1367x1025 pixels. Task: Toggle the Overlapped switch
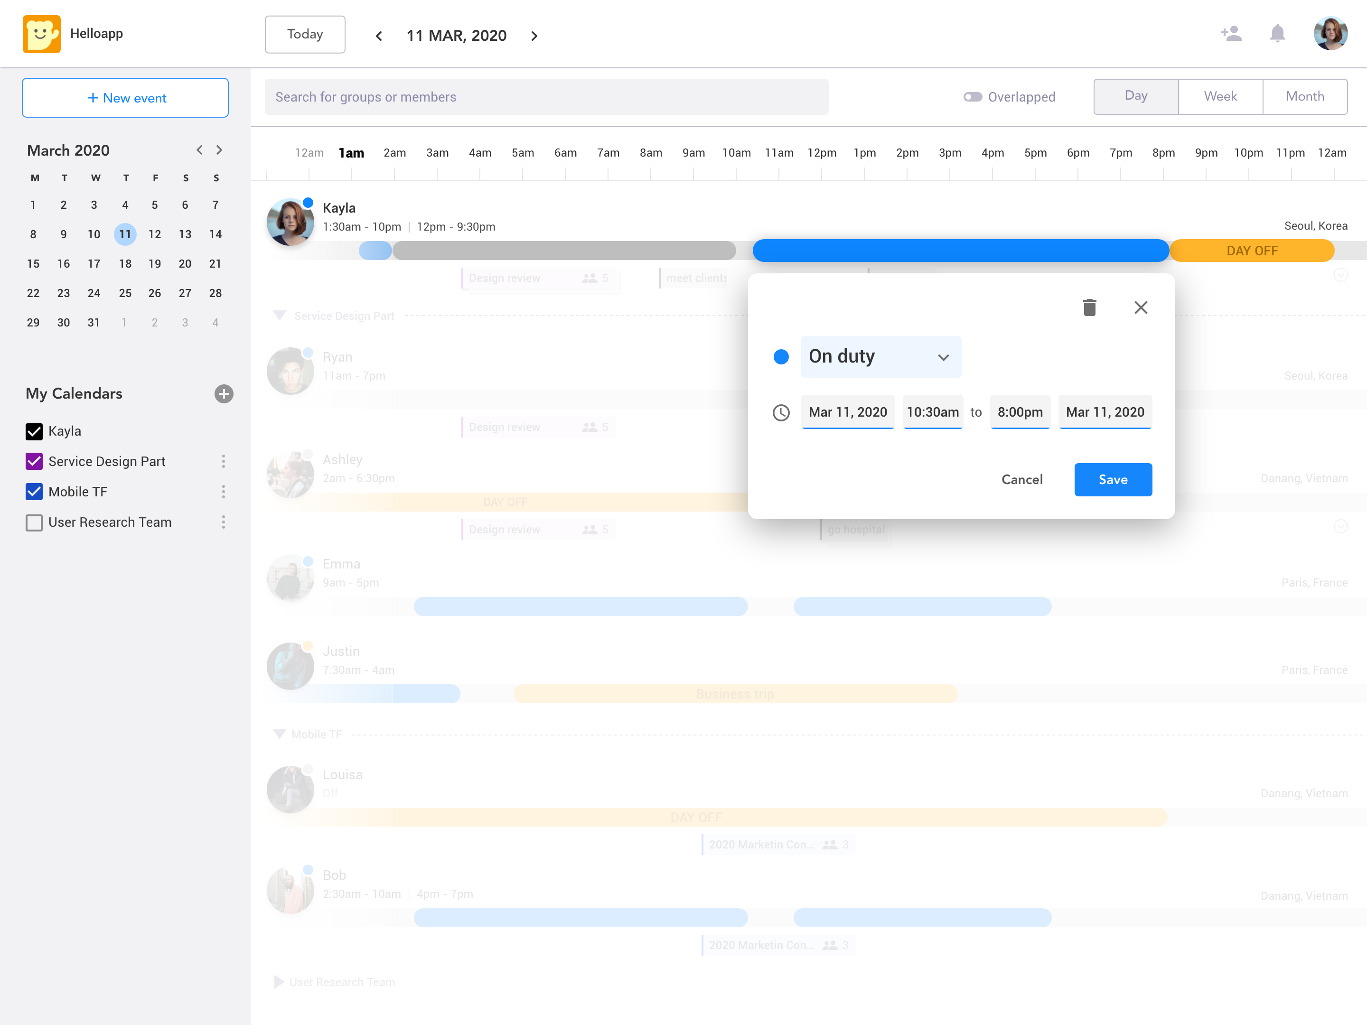click(972, 97)
